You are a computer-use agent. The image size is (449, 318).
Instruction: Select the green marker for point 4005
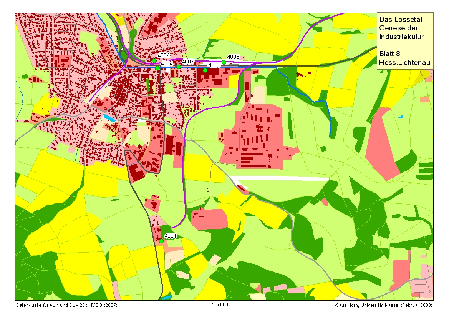[x=224, y=62]
